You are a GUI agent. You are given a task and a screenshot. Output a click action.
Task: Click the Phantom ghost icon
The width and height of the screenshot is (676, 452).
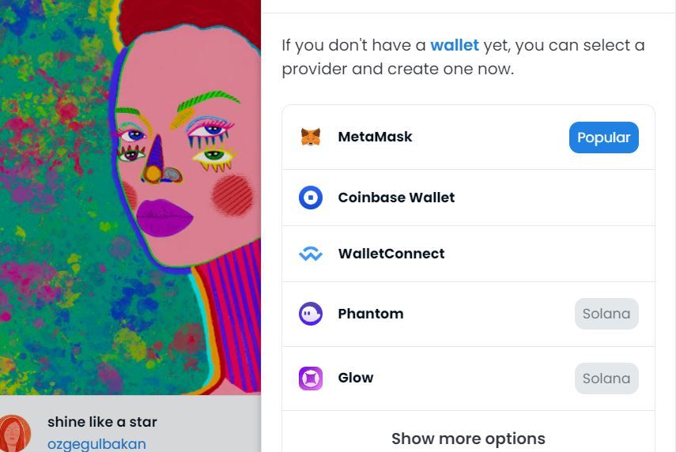coord(311,314)
